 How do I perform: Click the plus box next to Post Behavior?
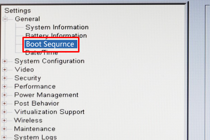point(5,104)
